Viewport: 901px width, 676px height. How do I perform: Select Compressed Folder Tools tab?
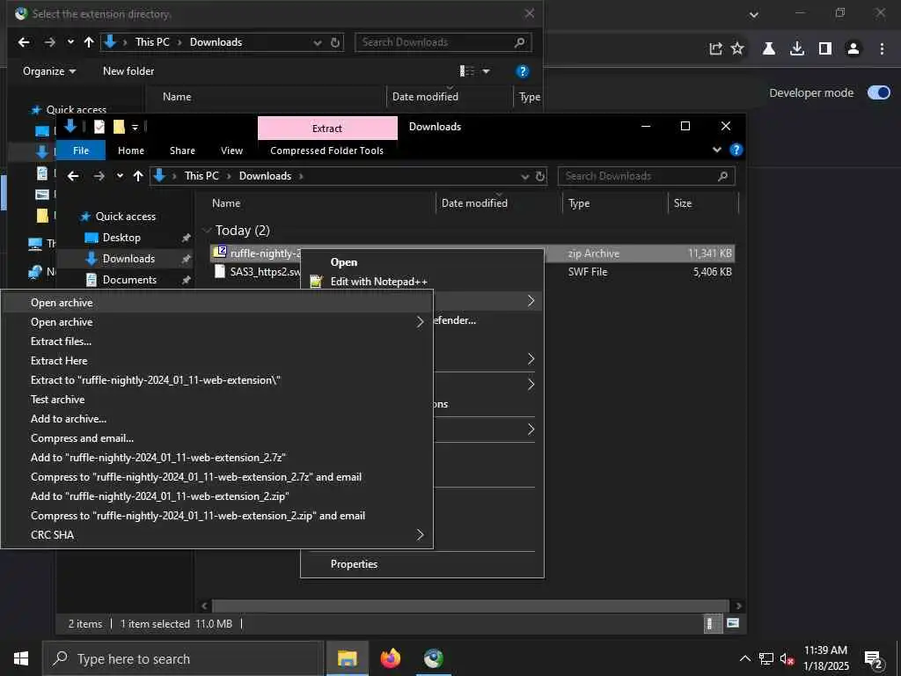tap(327, 151)
